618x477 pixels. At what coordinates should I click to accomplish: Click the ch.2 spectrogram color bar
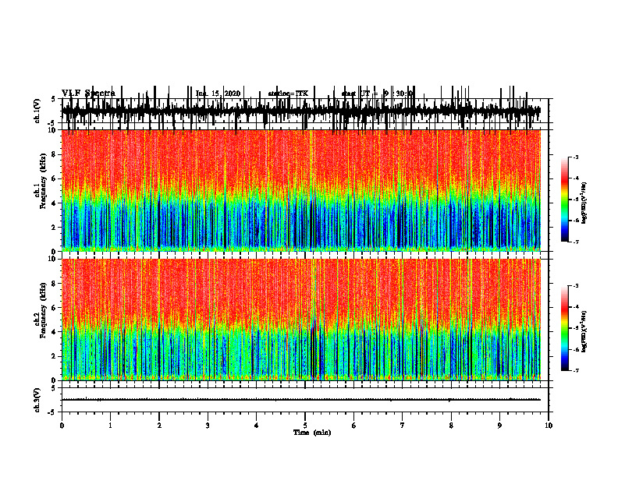coord(565,328)
